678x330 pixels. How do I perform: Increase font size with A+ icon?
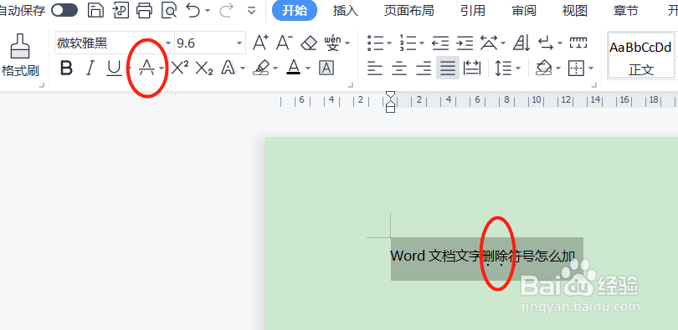[260, 43]
